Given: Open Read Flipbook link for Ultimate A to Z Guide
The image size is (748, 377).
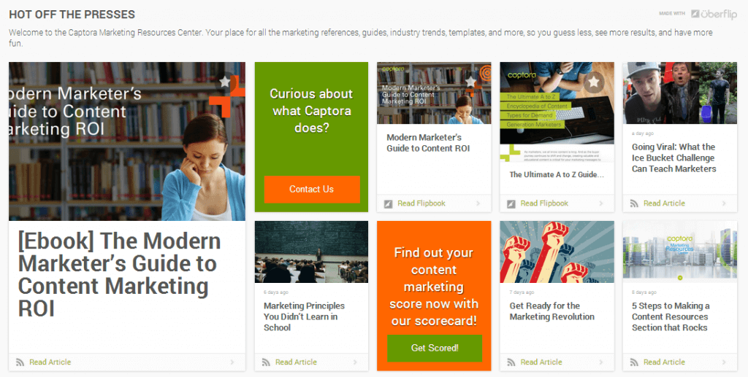Looking at the screenshot, I should point(544,203).
